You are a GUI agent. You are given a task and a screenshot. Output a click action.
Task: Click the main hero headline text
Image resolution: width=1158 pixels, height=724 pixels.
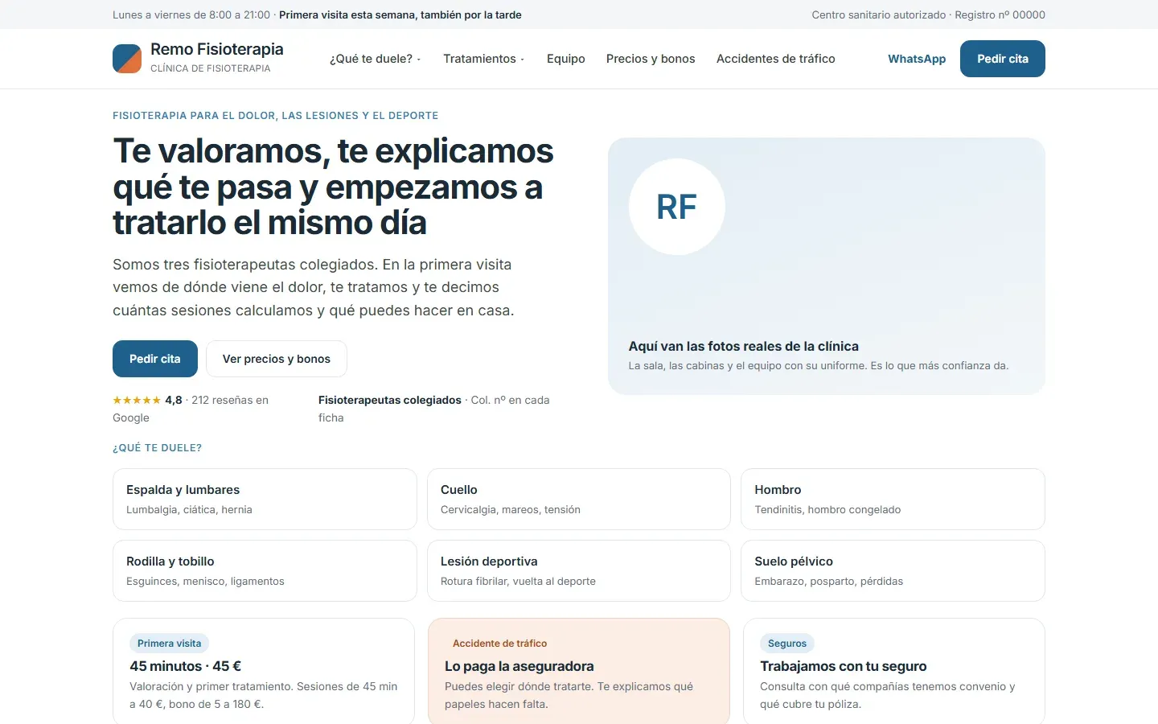pyautogui.click(x=334, y=187)
